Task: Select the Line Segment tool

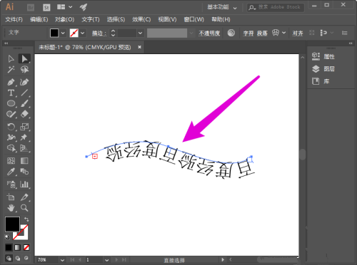Action: tap(24, 93)
